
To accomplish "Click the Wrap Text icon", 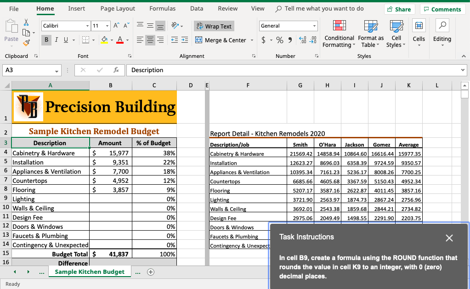I will pyautogui.click(x=214, y=26).
